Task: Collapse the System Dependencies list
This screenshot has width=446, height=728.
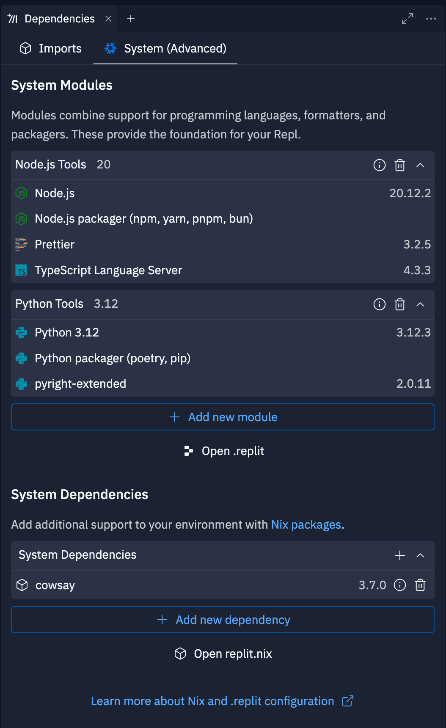Action: point(420,555)
